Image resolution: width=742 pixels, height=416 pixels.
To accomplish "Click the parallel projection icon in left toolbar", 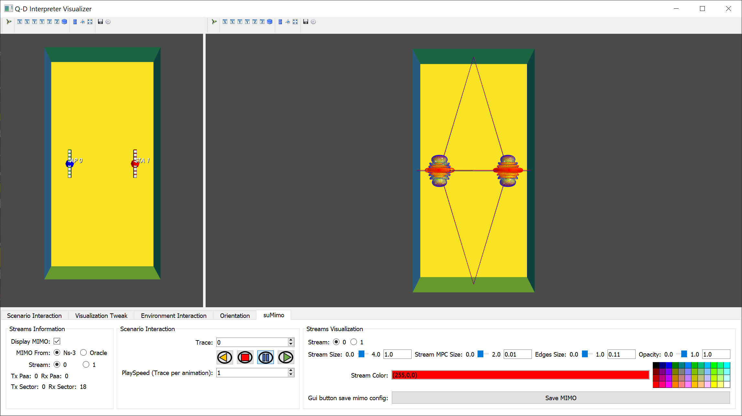I will (75, 22).
